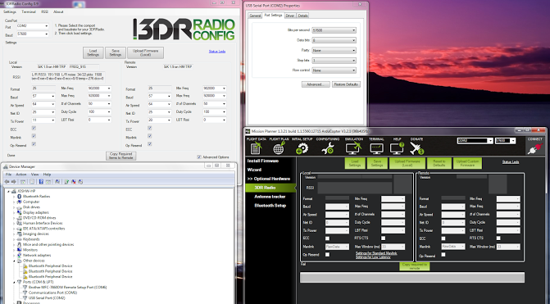This screenshot has height=304, width=550.
Task: Toggle Local Mavlink checkbox in 3DRRadio Config
Action: [x=34, y=136]
